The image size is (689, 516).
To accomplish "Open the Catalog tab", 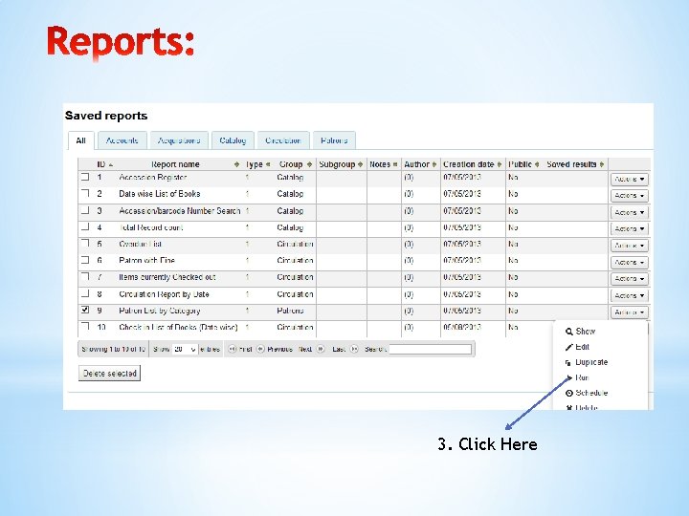I will (x=233, y=140).
